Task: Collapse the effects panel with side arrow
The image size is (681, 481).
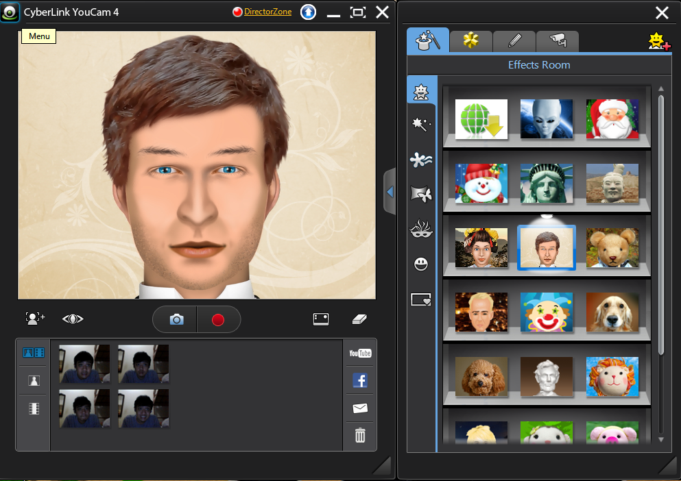Action: pos(390,191)
